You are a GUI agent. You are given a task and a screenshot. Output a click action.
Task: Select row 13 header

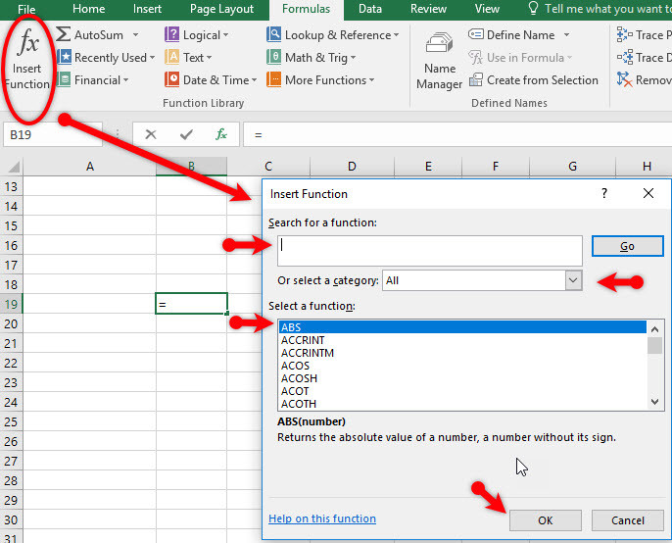[x=11, y=187]
